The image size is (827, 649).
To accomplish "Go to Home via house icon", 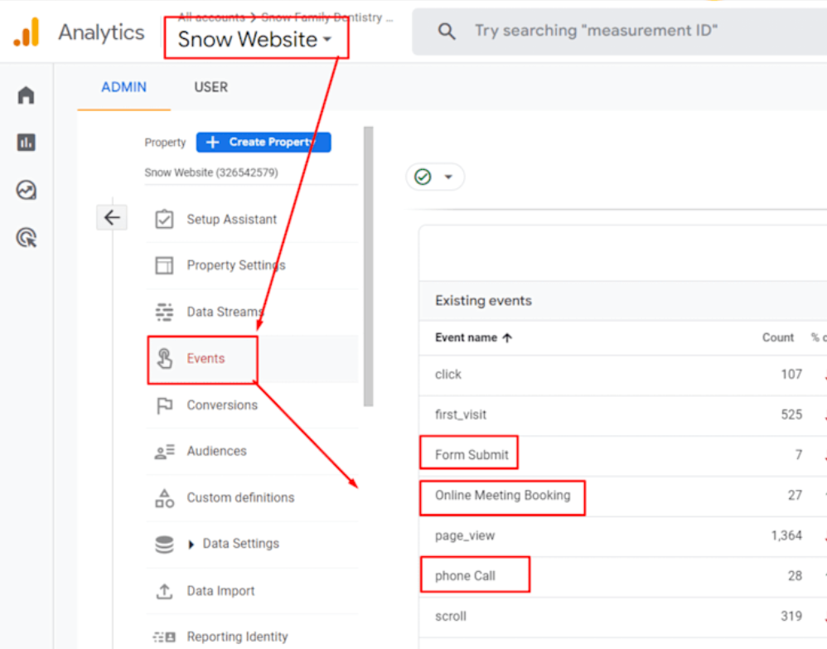I will [x=26, y=94].
